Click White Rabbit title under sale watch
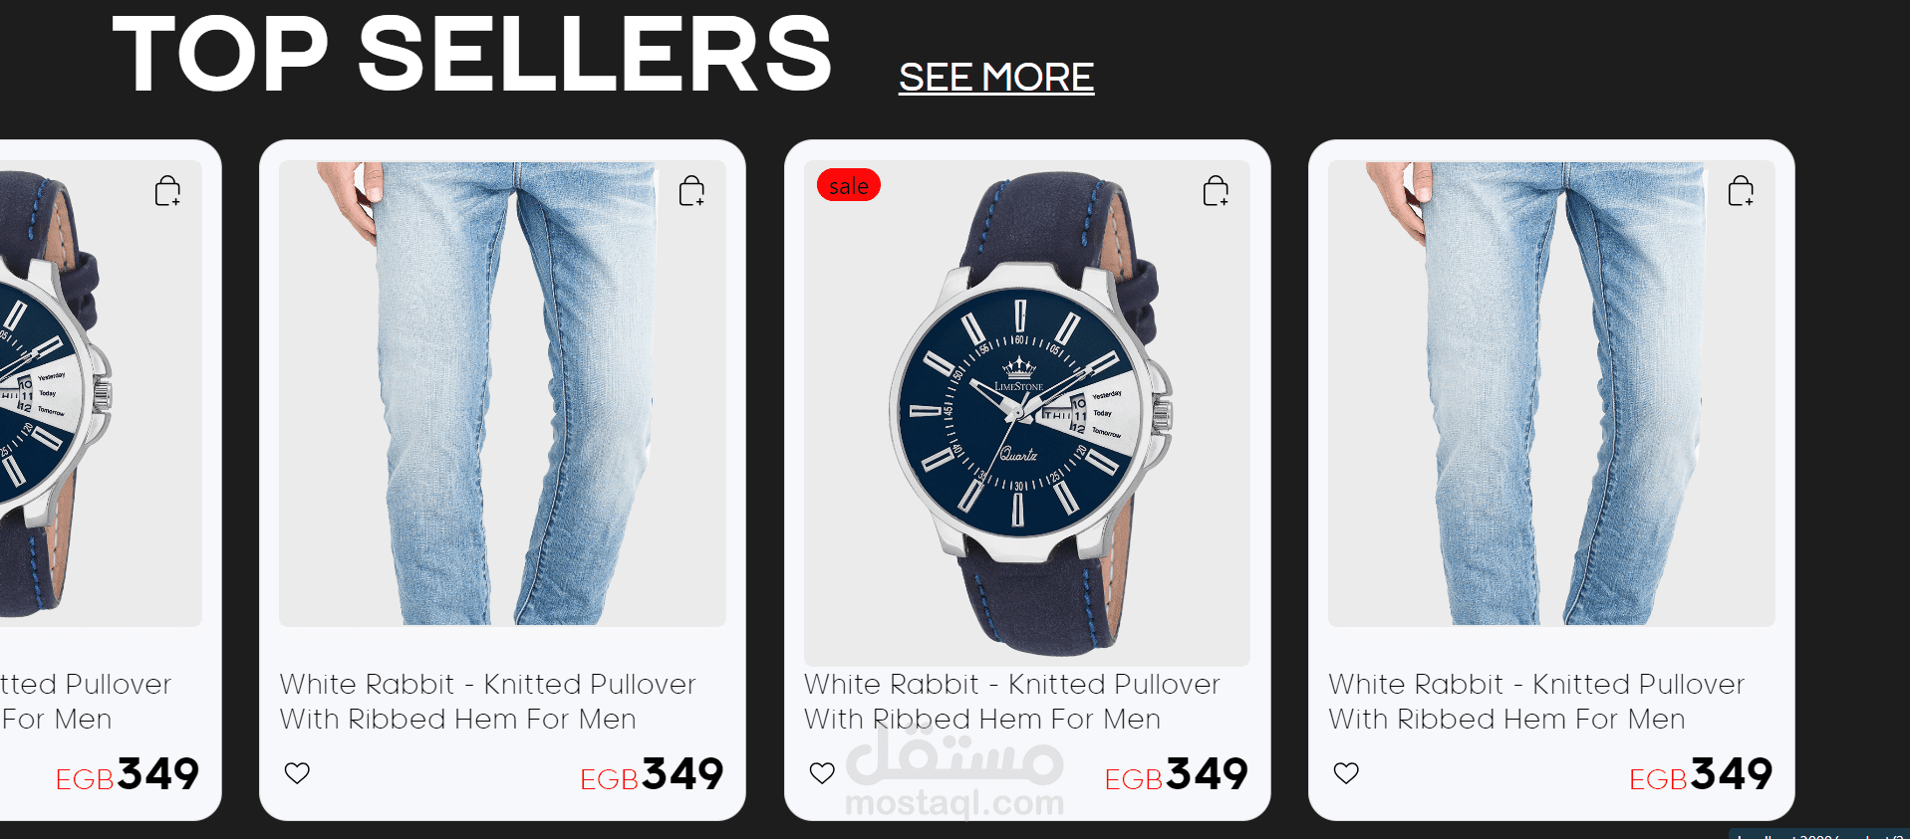Image resolution: width=1910 pixels, height=839 pixels. click(x=1012, y=702)
